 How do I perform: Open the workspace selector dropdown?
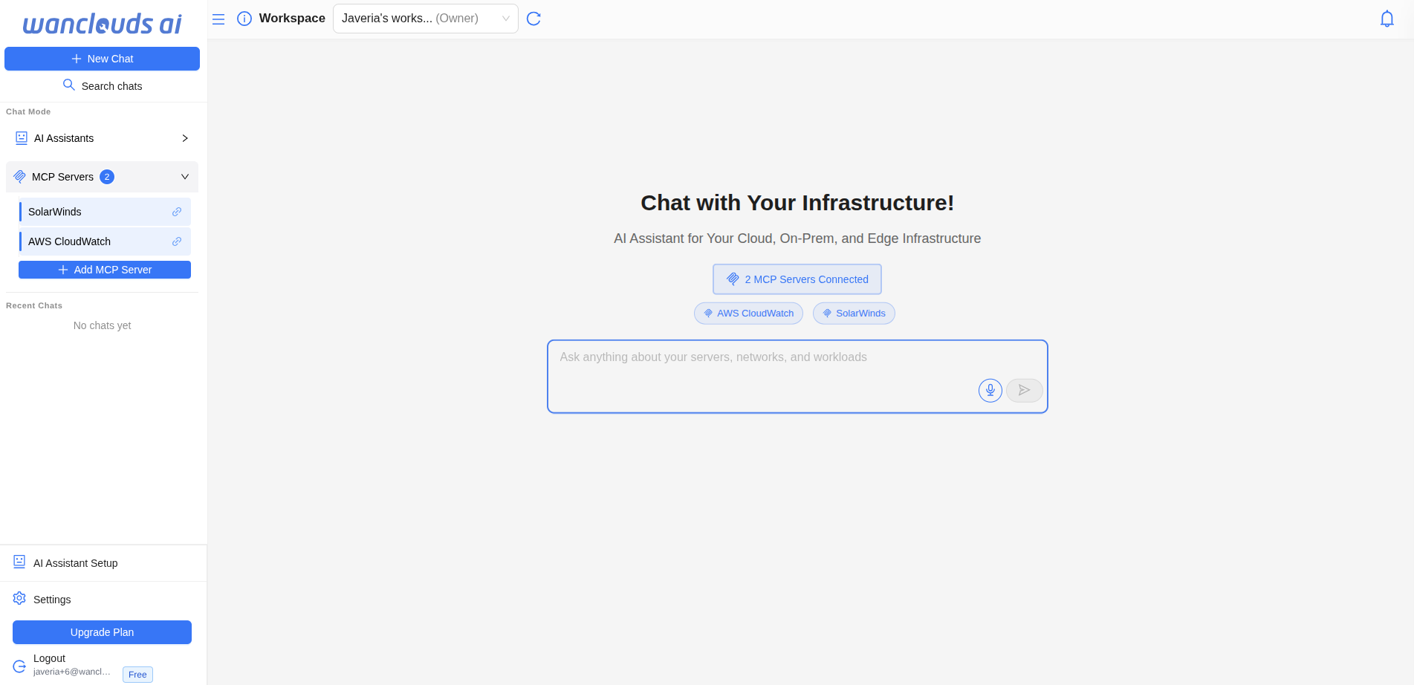click(x=425, y=19)
